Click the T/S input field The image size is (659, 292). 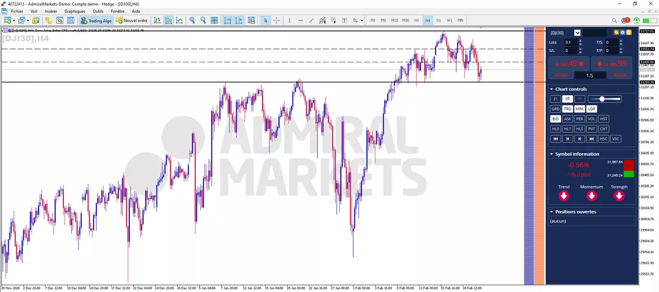(611, 42)
